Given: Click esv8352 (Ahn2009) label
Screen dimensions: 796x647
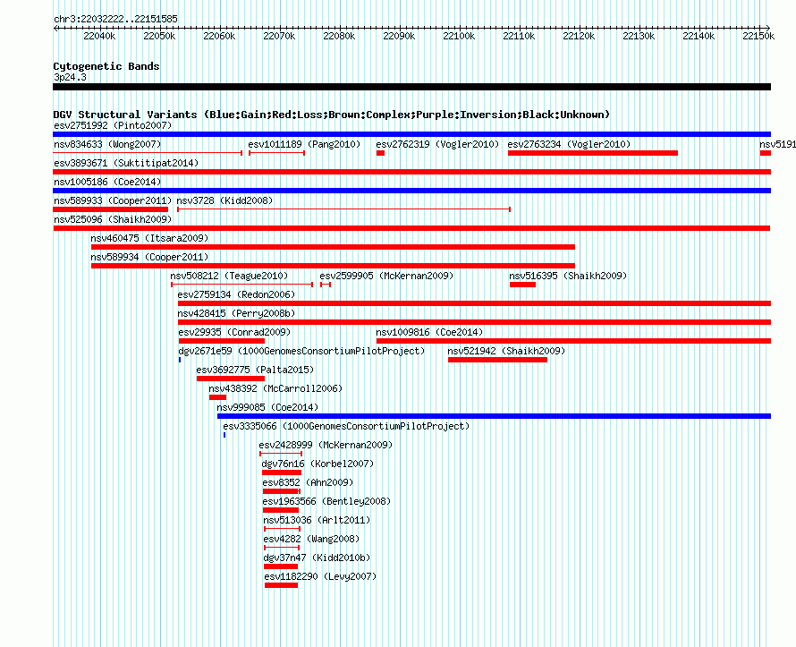Looking at the screenshot, I should pos(308,482).
